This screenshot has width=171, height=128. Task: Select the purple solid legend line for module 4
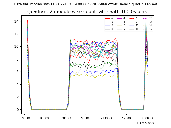(x=119, y=18)
